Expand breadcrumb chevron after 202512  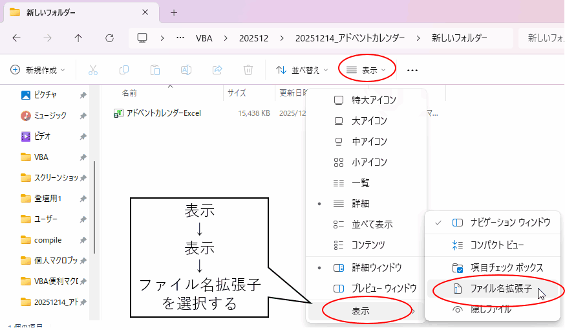[x=282, y=38]
